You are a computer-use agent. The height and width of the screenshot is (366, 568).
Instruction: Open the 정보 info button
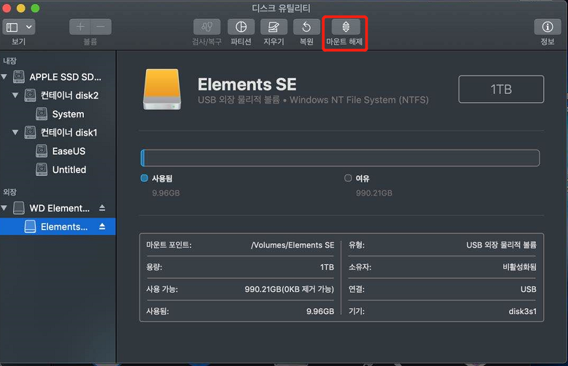pyautogui.click(x=547, y=26)
